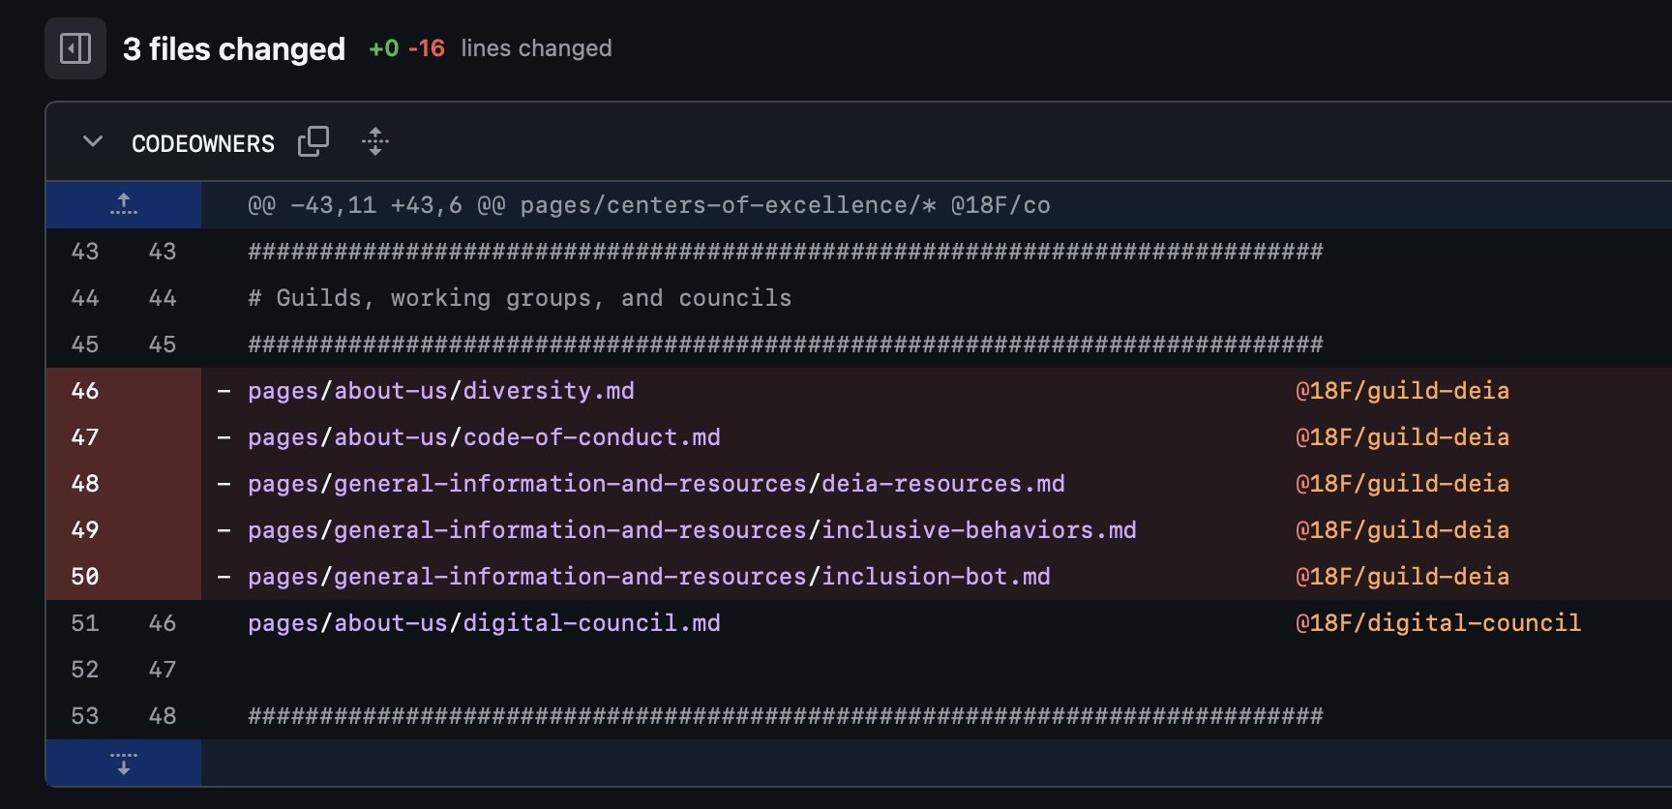1672x809 pixels.
Task: Toggle the file tree sidebar icon
Action: [75, 48]
